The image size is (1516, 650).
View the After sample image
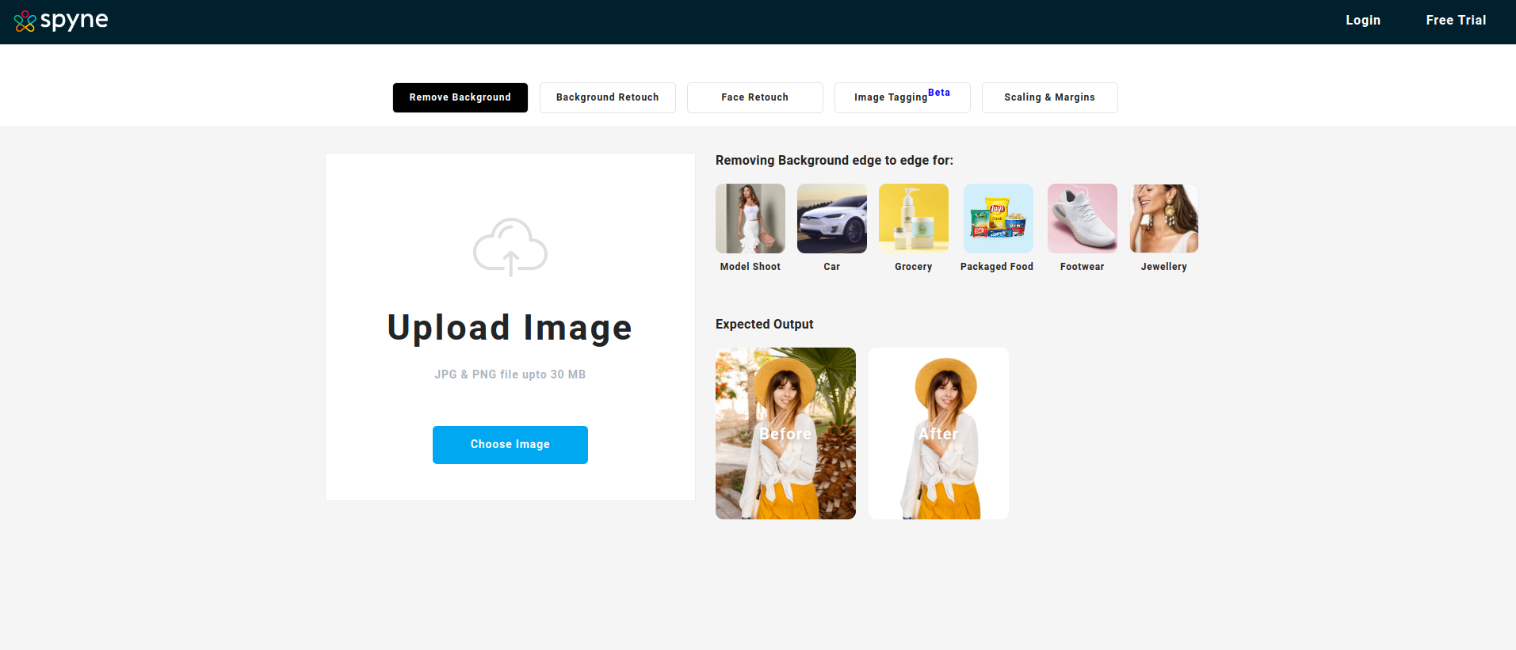coord(938,433)
